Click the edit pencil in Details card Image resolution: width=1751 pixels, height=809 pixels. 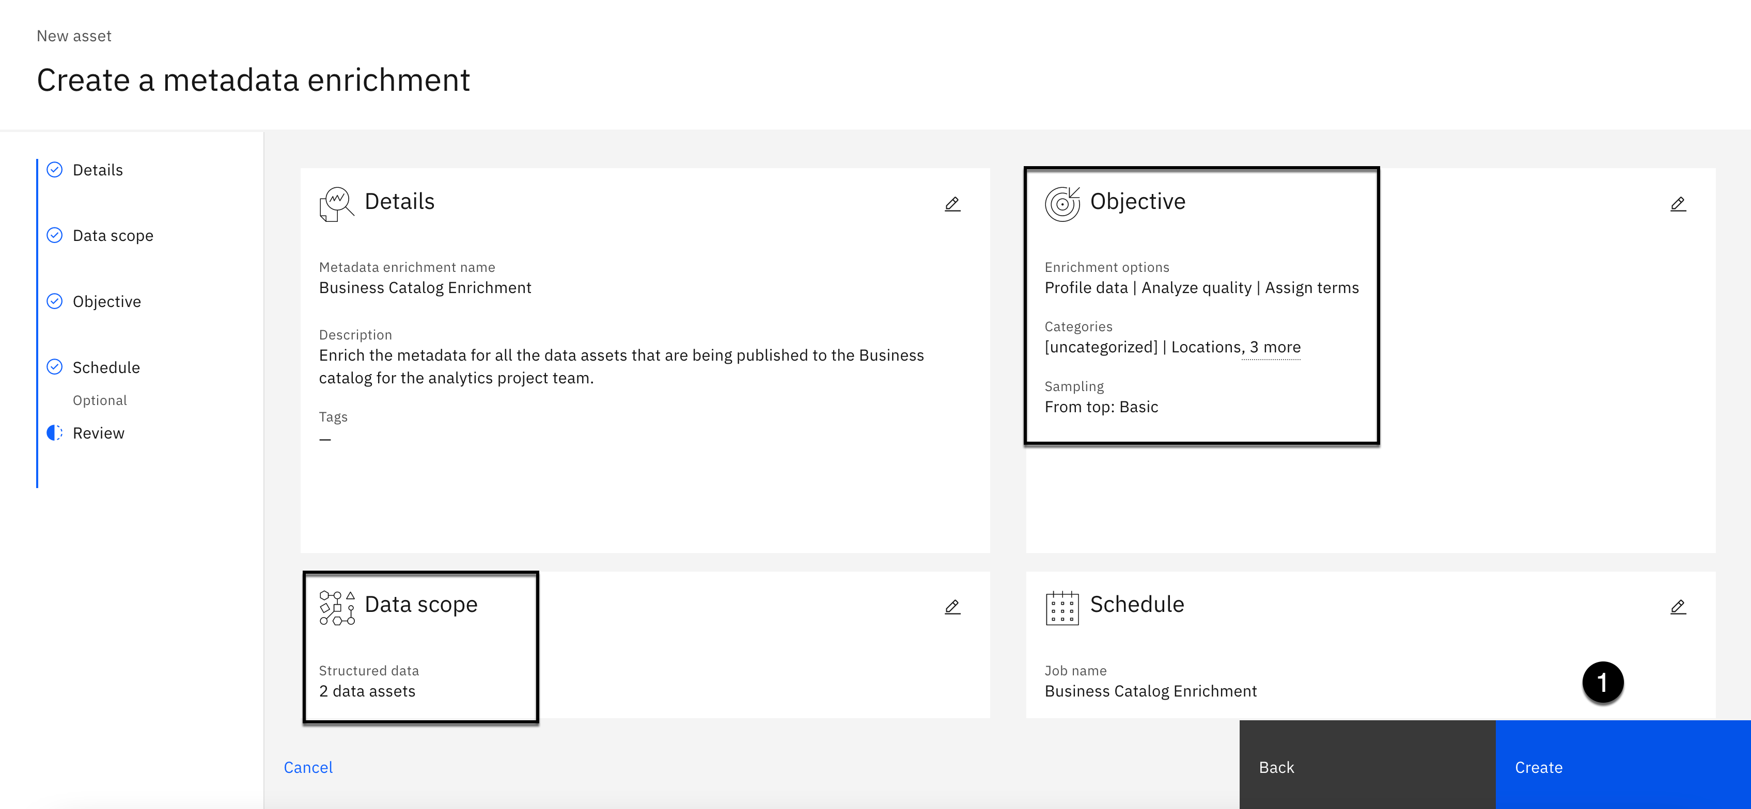952,204
